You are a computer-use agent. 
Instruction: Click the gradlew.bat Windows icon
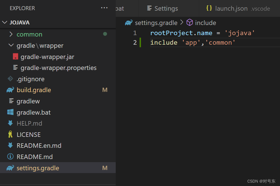click(x=10, y=112)
